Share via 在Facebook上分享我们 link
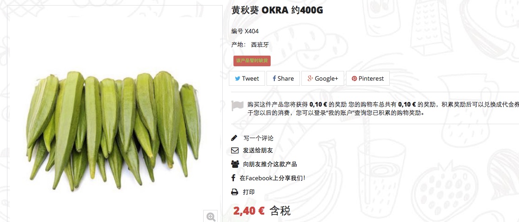This screenshot has width=519, height=222. [272, 178]
